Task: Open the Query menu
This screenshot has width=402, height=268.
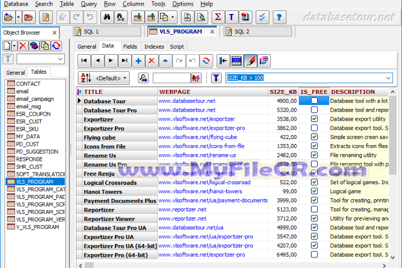Action: pos(89,4)
